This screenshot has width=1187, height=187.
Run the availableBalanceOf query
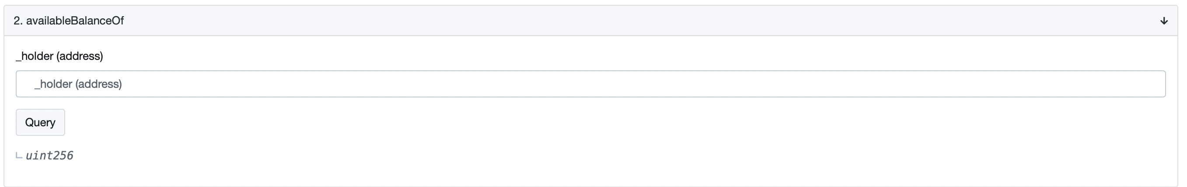(x=40, y=122)
